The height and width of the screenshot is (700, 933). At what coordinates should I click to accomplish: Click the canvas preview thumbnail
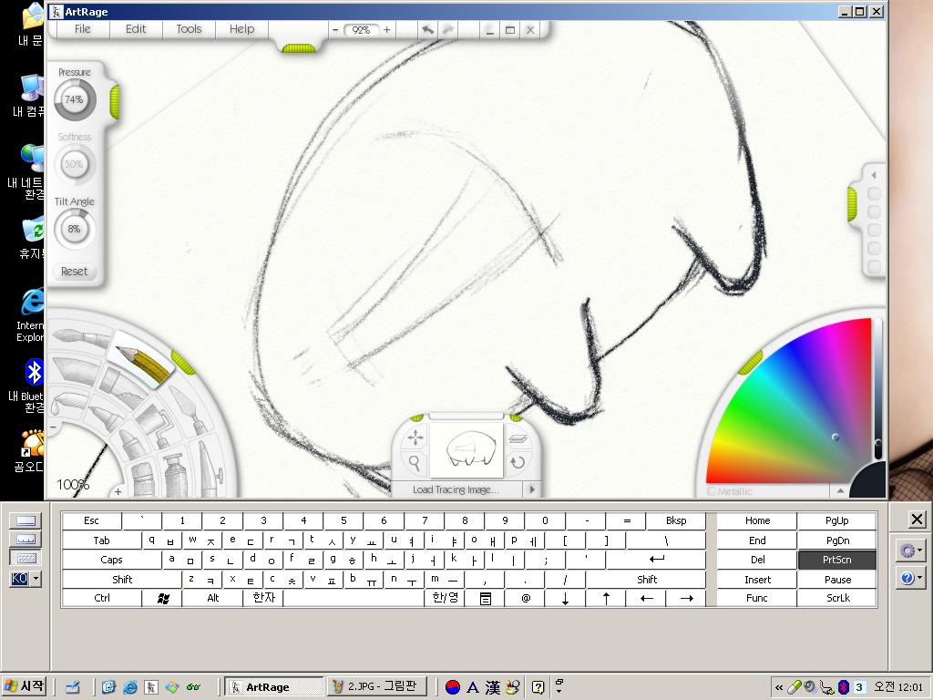tap(466, 450)
